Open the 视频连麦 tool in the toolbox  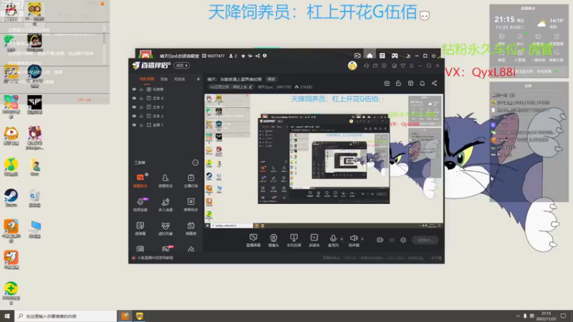[140, 205]
